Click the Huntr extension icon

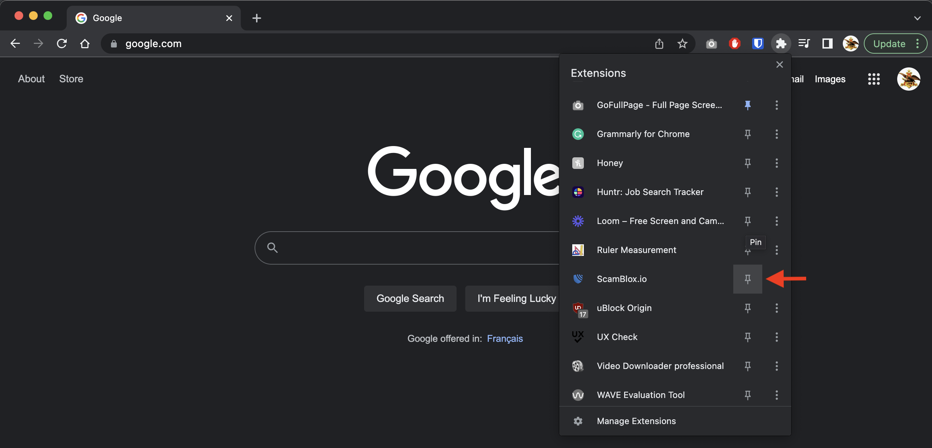pos(578,192)
